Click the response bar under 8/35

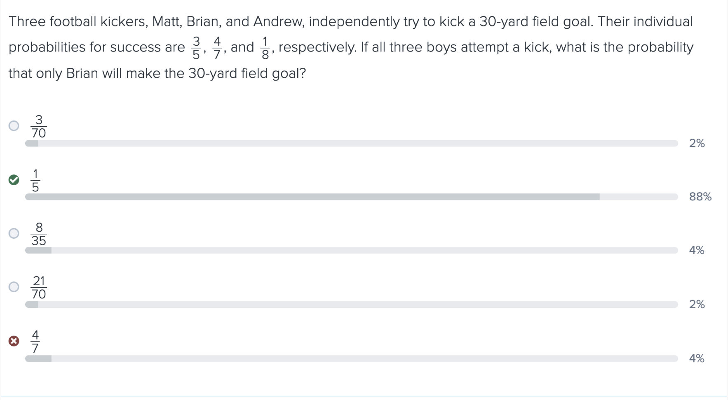pyautogui.click(x=351, y=250)
